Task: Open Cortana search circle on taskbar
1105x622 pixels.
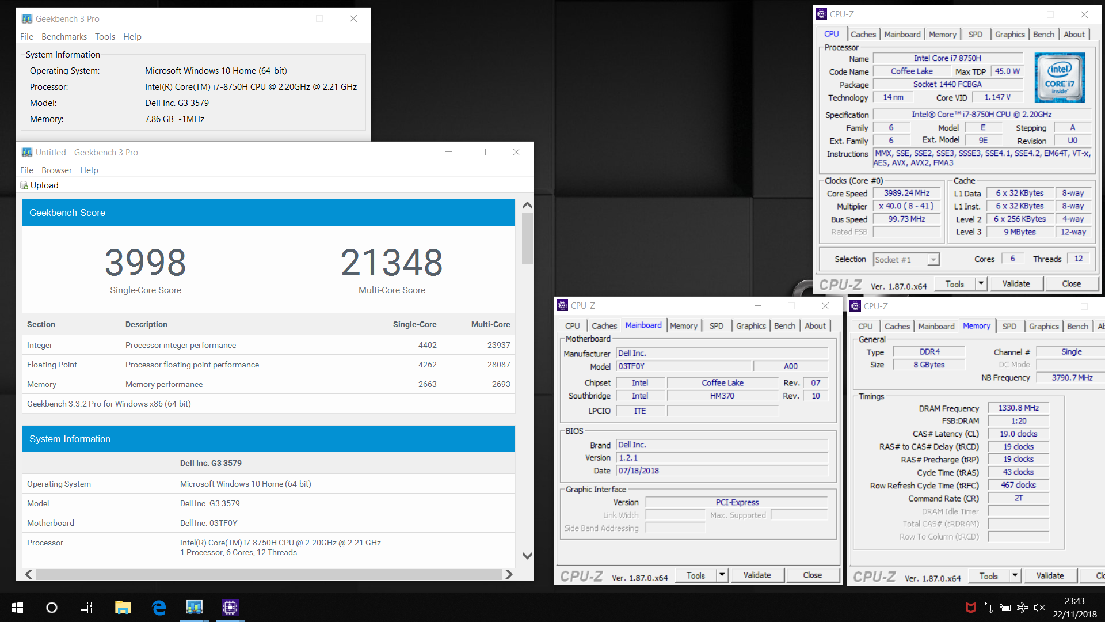Action: (x=52, y=608)
